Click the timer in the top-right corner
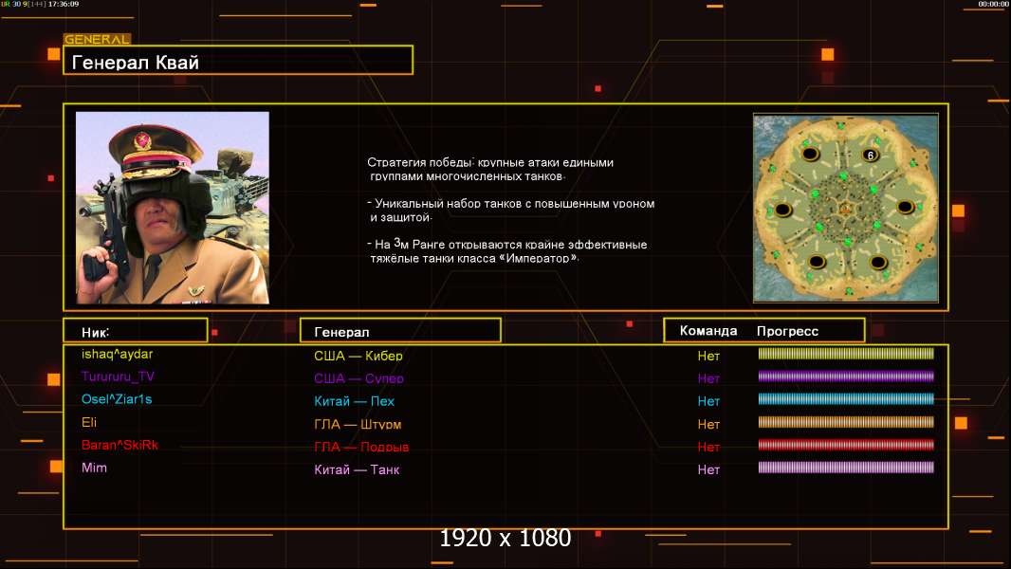1011x569 pixels. click(993, 4)
